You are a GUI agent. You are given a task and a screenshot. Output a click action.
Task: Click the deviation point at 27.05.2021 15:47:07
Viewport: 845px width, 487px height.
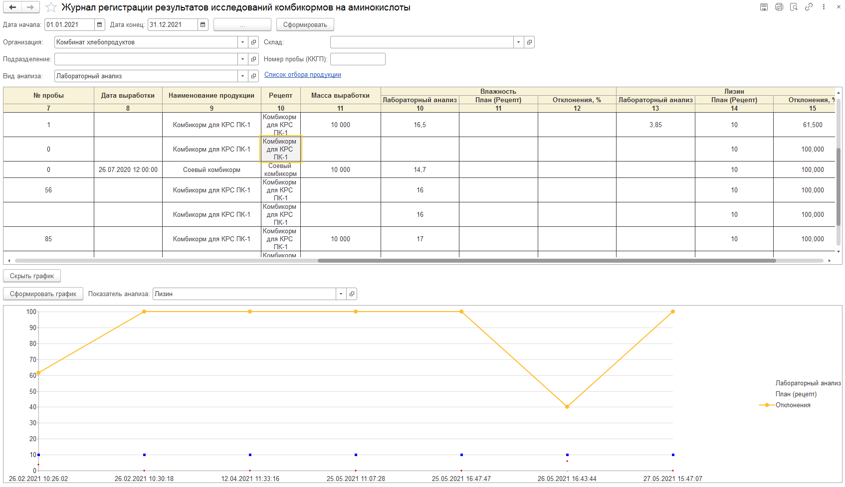[x=673, y=312]
